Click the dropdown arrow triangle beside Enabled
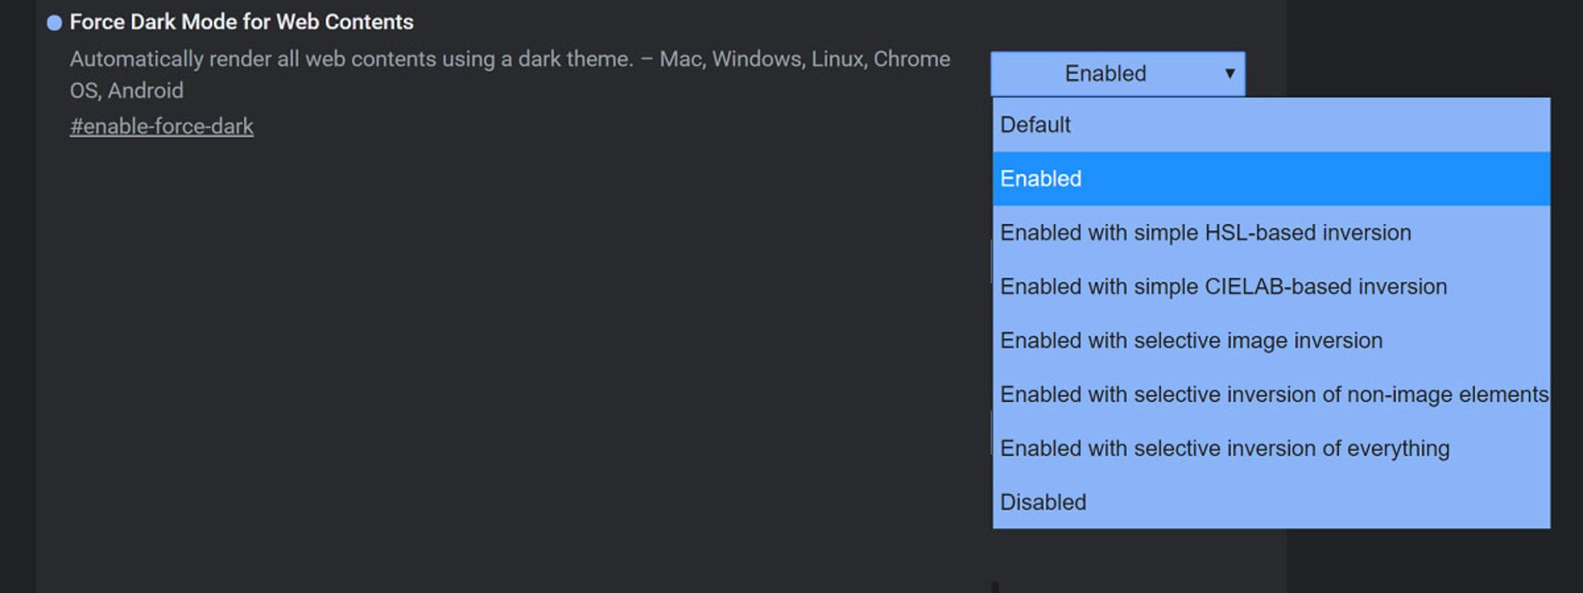1583x593 pixels. [1229, 73]
